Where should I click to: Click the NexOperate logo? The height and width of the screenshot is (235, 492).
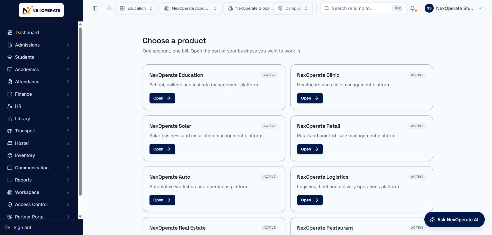tap(41, 10)
